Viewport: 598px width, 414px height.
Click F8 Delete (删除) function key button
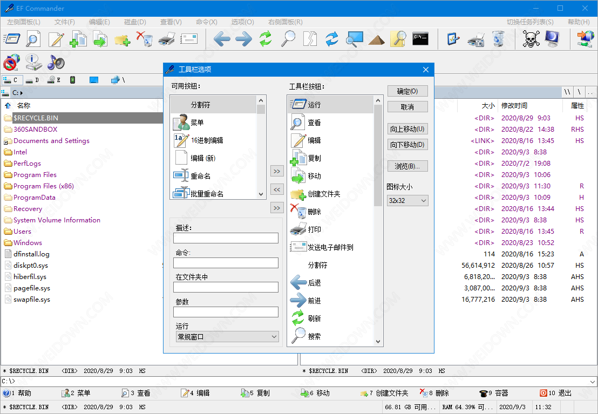(x=435, y=393)
